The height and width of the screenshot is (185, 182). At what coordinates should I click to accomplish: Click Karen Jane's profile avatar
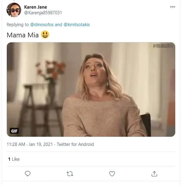click(x=14, y=10)
